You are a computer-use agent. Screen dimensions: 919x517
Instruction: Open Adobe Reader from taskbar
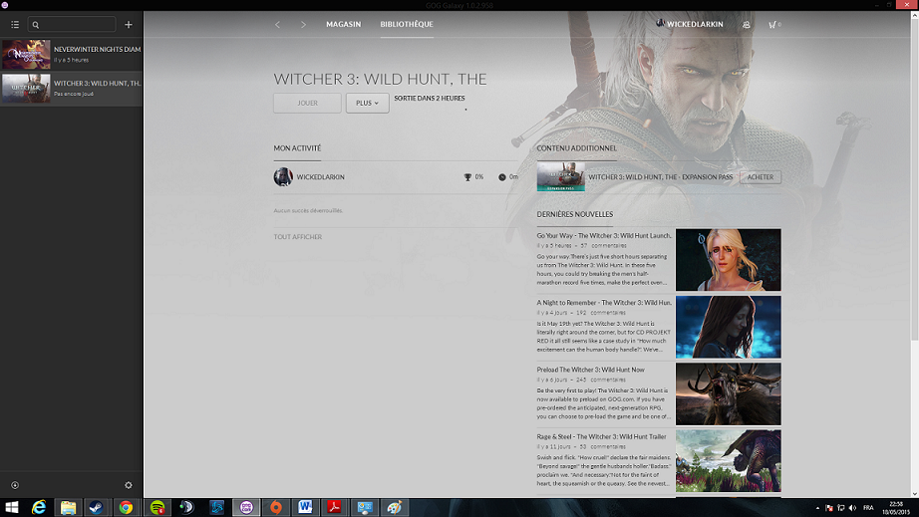click(335, 507)
